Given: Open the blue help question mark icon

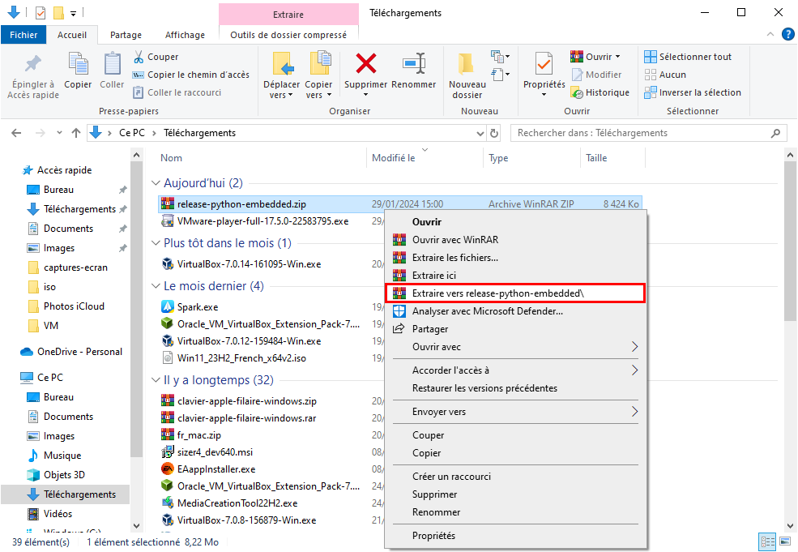Looking at the screenshot, I should click(787, 35).
